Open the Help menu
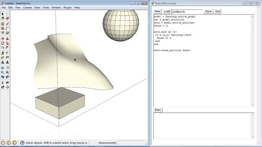 coord(77,8)
